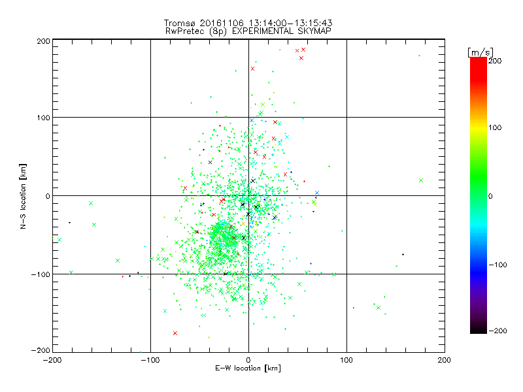This screenshot has width=523, height=392.
Task: Click the colorbar tick label '0'
Action: [490, 196]
